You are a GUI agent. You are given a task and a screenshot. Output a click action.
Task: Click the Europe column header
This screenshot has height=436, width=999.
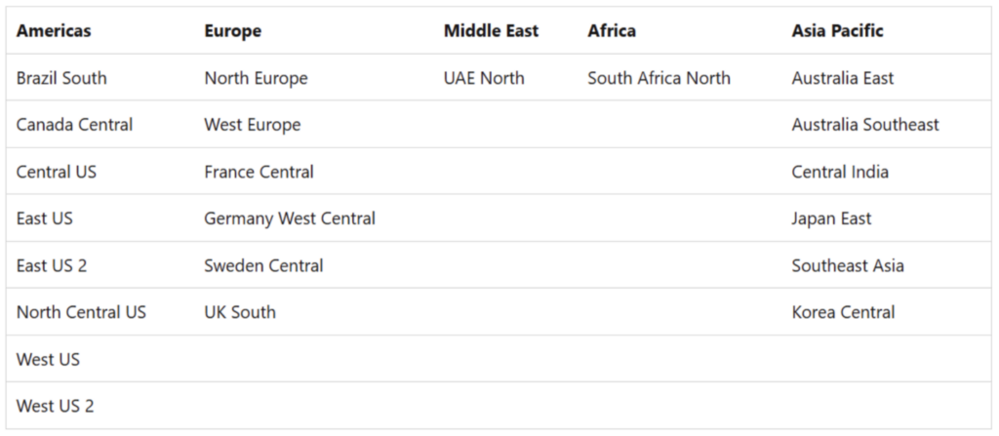232,30
